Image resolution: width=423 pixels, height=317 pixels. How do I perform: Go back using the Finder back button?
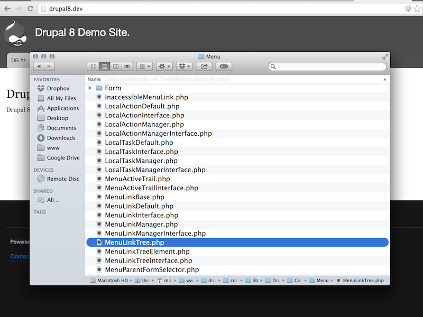click(x=39, y=66)
